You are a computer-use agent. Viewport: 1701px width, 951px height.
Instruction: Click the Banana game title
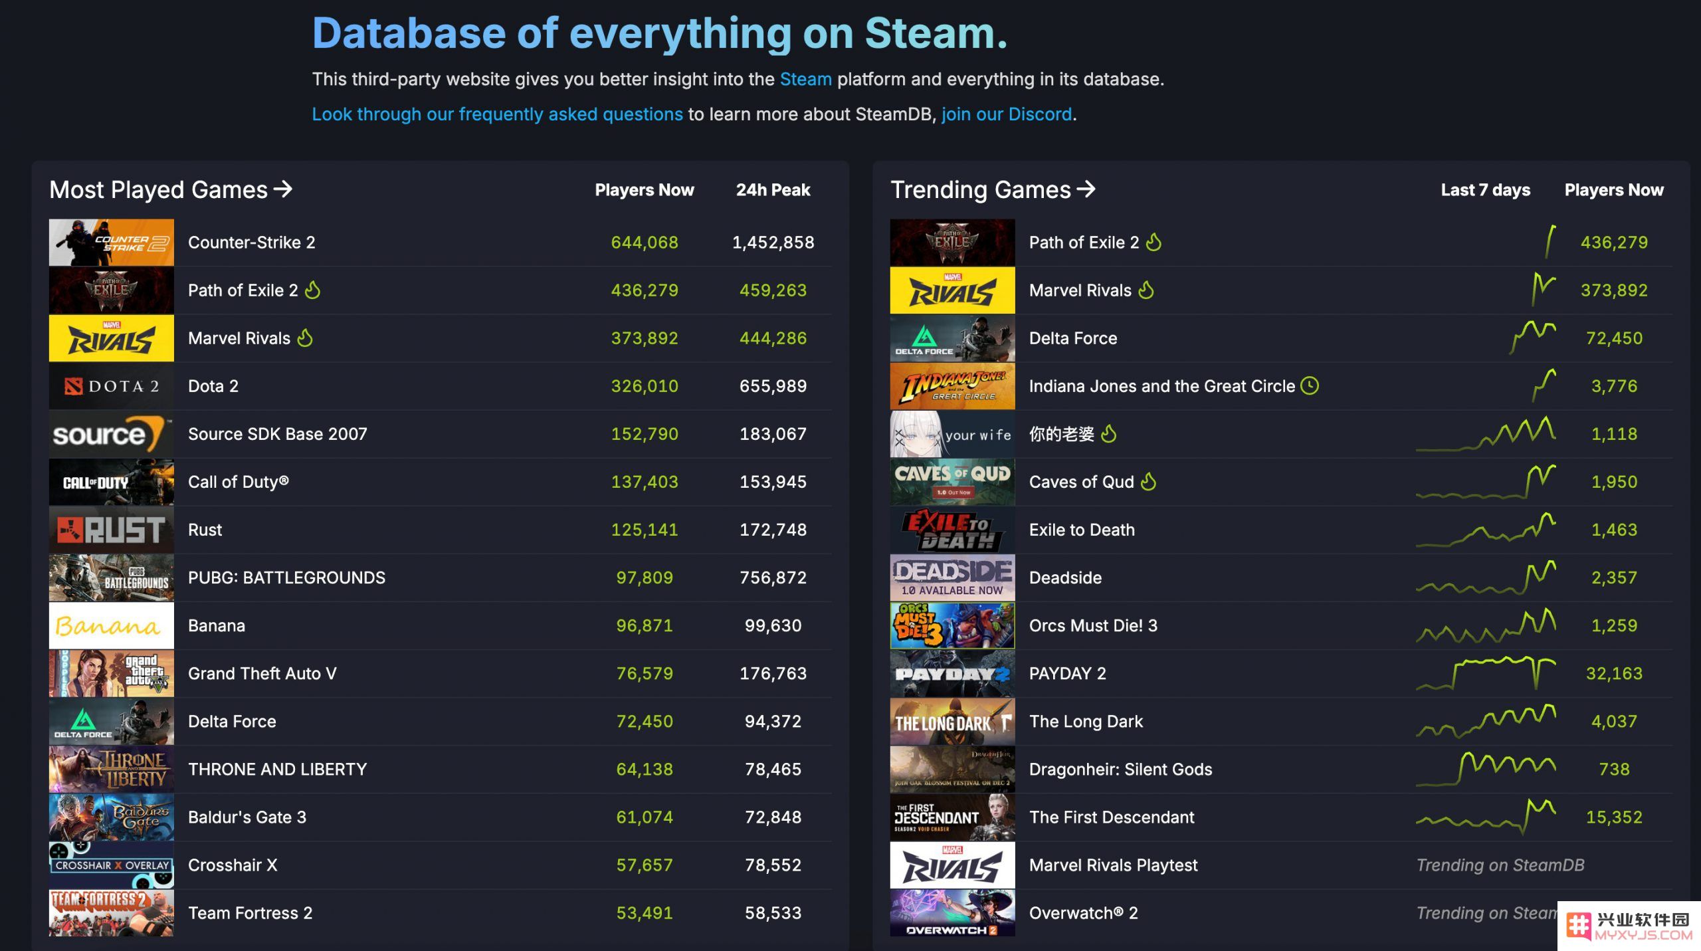coord(217,625)
